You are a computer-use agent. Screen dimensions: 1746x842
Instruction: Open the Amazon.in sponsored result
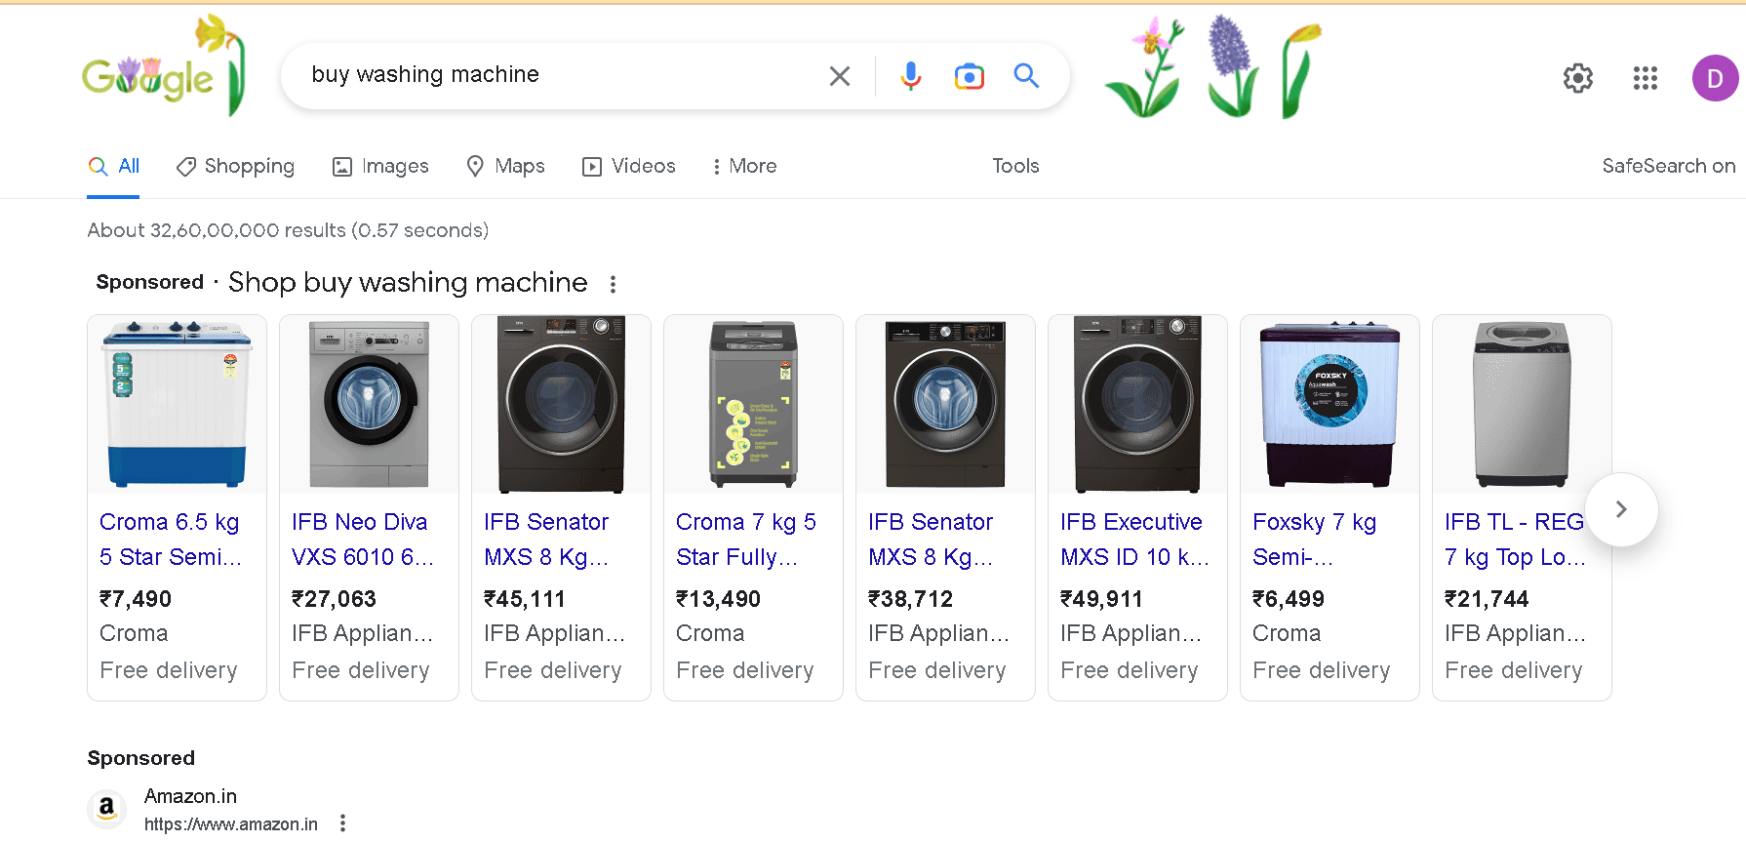(x=190, y=797)
